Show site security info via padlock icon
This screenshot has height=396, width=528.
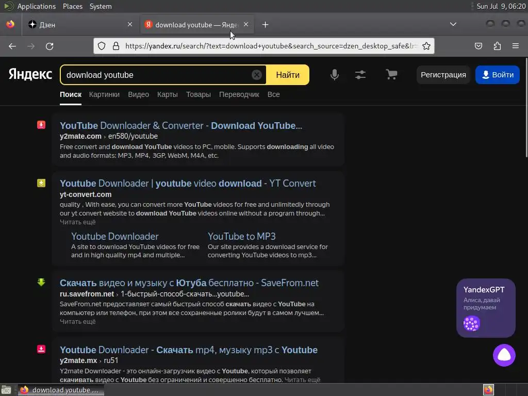click(116, 46)
